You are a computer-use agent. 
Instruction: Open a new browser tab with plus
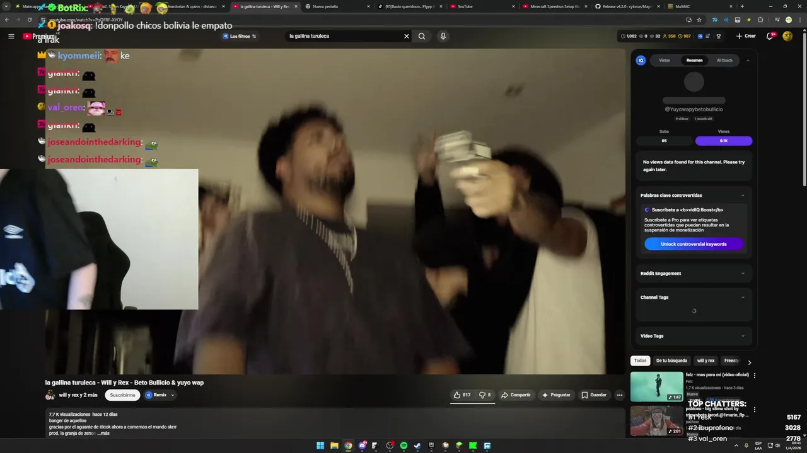coord(741,6)
